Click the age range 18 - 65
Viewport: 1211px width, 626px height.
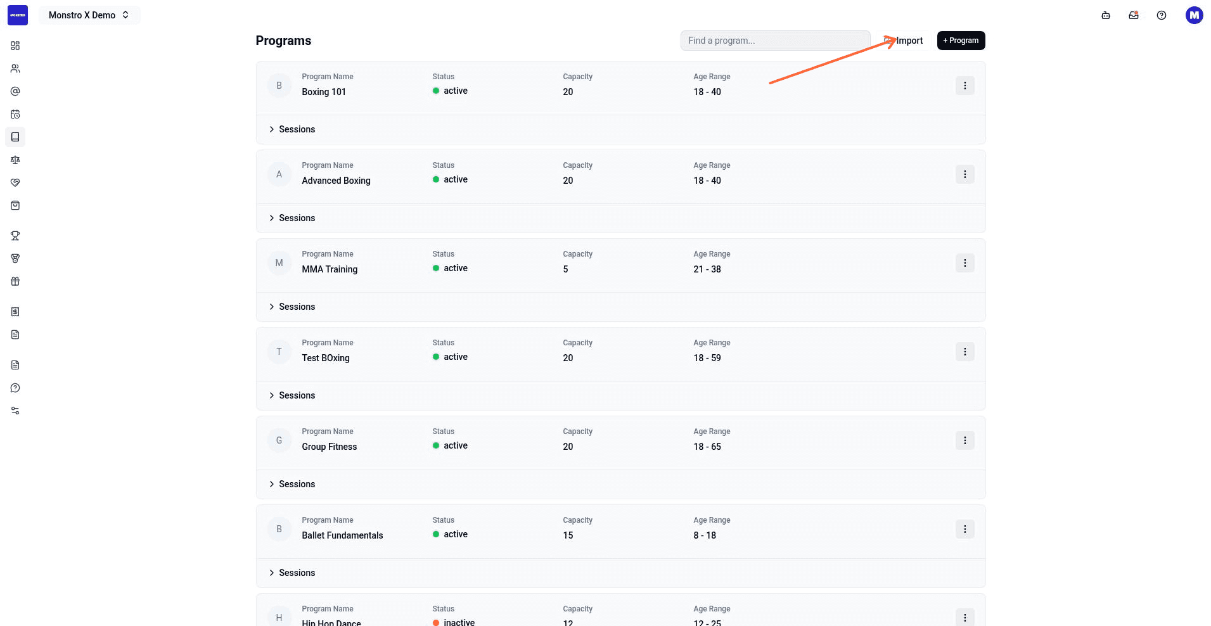(x=707, y=447)
